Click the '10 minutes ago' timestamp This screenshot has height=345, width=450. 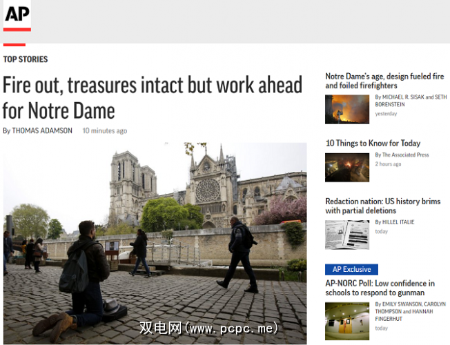(105, 130)
